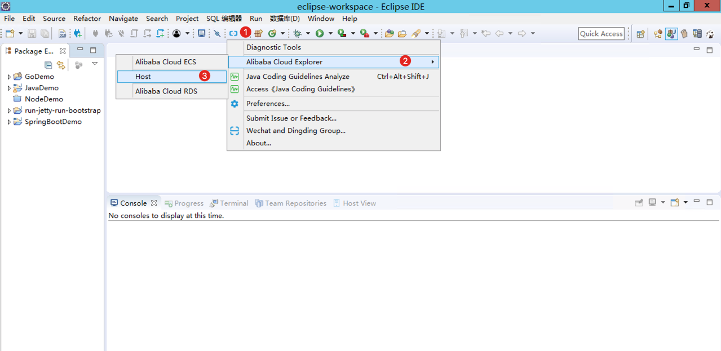
Task: Toggle Link with Editor in Package Explorer
Action: (61, 65)
